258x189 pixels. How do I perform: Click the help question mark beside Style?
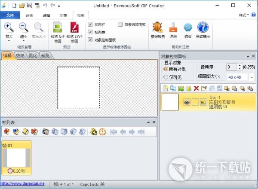click(253, 15)
